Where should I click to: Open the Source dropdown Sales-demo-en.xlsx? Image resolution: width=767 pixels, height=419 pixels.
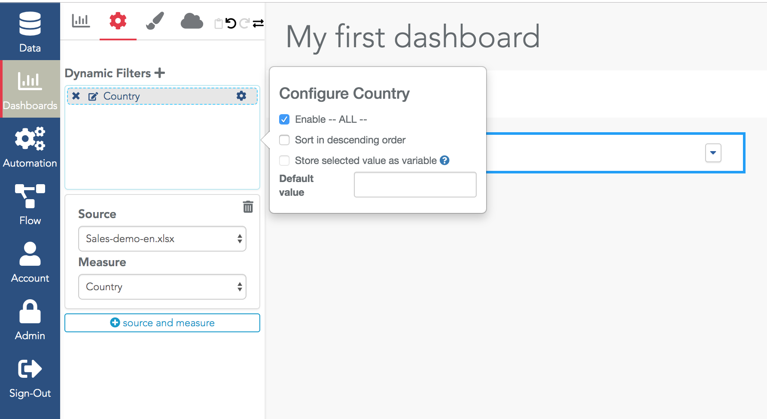pyautogui.click(x=162, y=239)
